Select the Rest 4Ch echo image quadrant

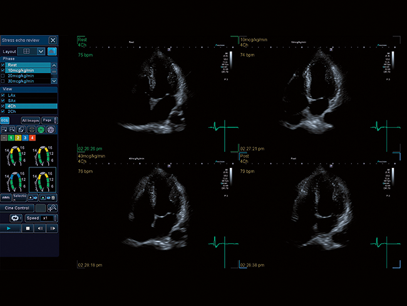pos(158,94)
